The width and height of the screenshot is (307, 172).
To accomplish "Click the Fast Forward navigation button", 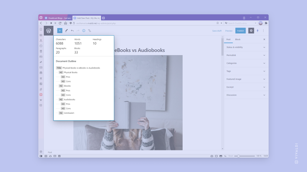I will pyautogui.click(x=55, y=23).
